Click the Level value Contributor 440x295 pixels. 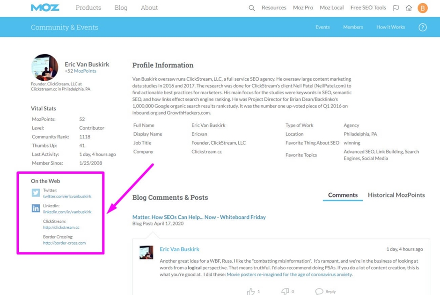pos(92,128)
